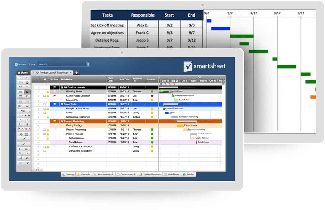
Task: Click the highlight changes marker icon
Action: pyautogui.click(x=24, y=139)
